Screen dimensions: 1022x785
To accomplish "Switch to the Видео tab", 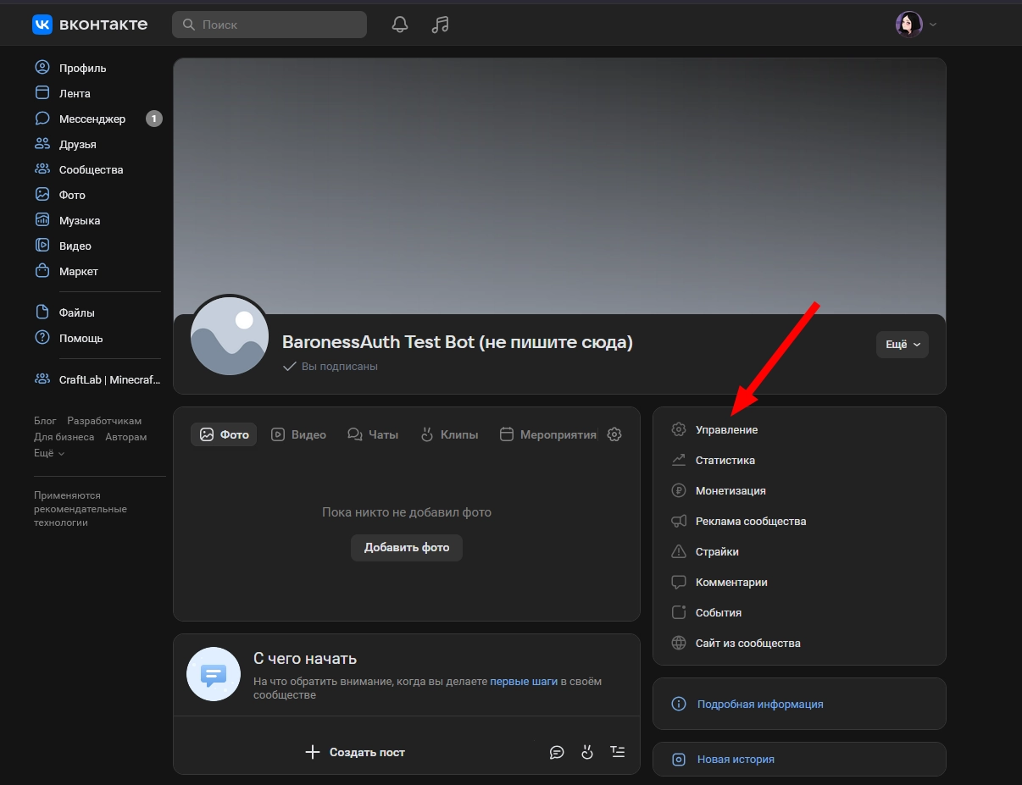I will pyautogui.click(x=298, y=434).
